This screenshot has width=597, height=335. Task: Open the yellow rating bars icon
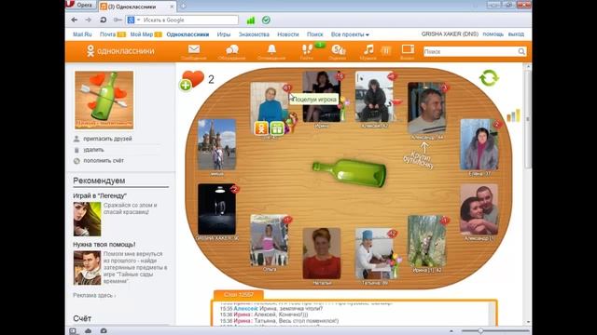pos(513,115)
